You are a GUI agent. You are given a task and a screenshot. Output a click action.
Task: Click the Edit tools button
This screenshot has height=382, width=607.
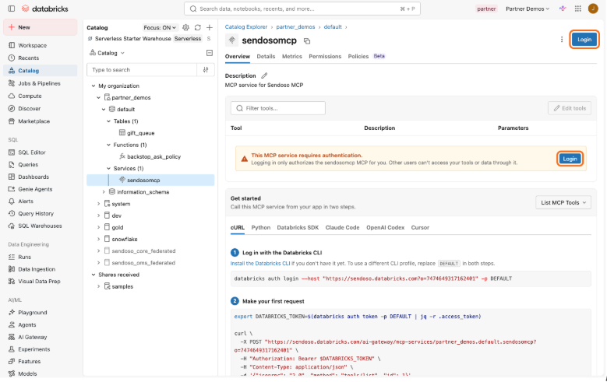click(x=570, y=108)
